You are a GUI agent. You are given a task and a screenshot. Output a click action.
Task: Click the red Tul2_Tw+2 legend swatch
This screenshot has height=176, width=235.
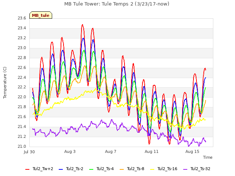click(28, 169)
